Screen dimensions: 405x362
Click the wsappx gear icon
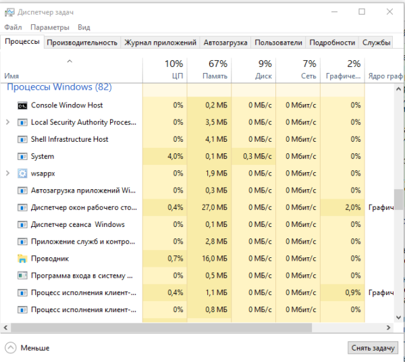point(22,174)
